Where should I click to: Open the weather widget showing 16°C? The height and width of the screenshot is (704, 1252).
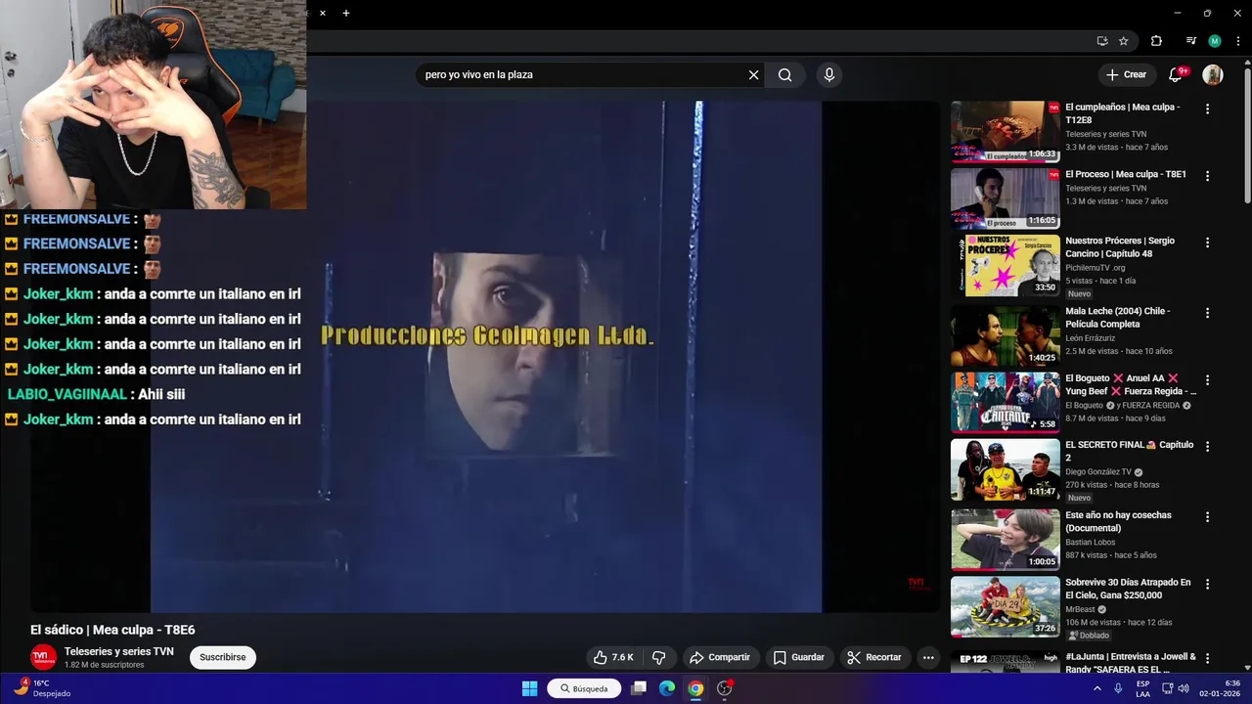(41, 688)
